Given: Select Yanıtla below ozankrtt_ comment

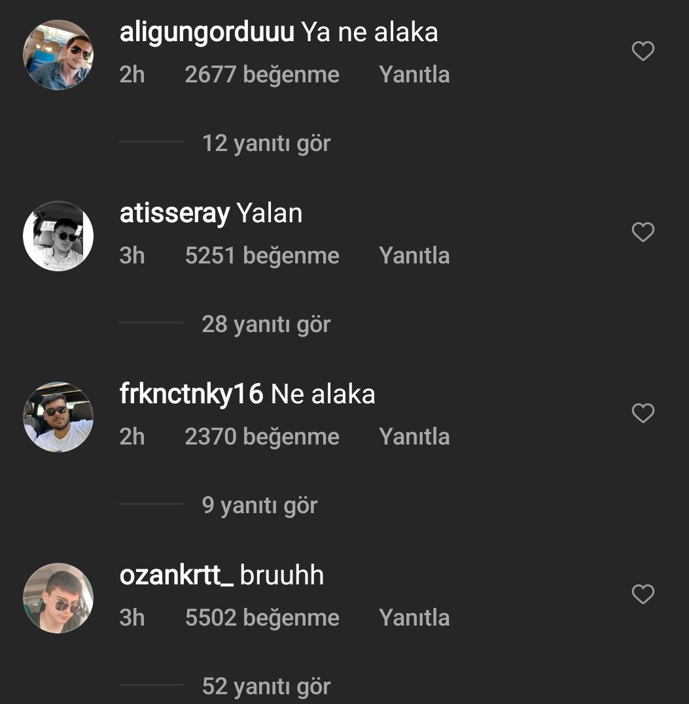Looking at the screenshot, I should 414,617.
